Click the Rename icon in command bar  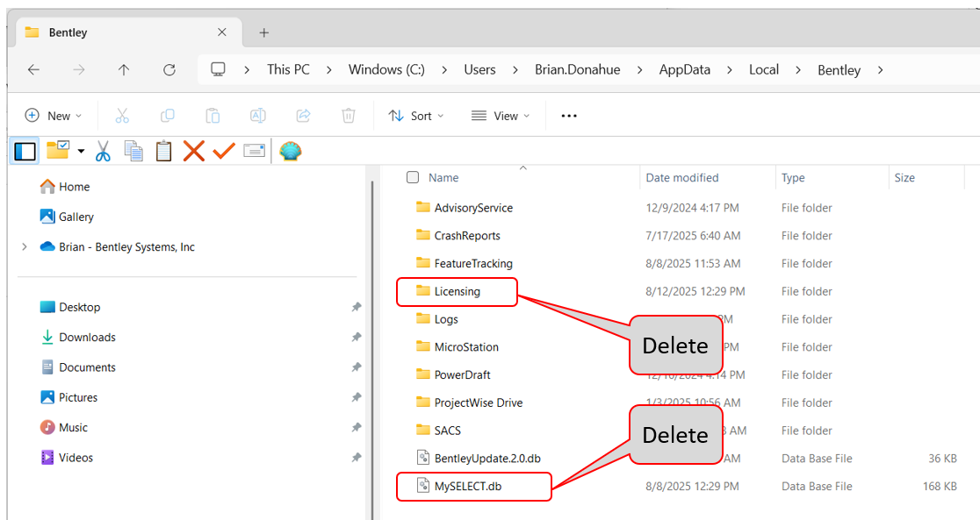[x=257, y=116]
